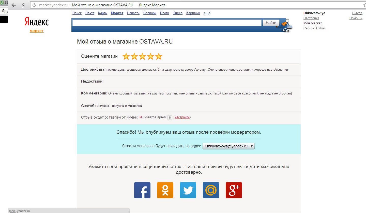Click the 'настроить' link

coord(182,117)
